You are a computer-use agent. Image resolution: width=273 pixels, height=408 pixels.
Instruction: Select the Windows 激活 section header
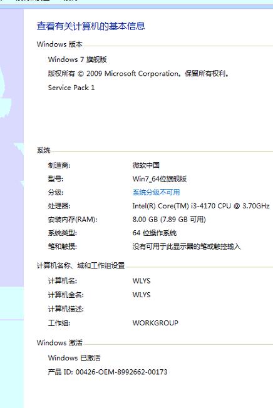tap(59, 343)
